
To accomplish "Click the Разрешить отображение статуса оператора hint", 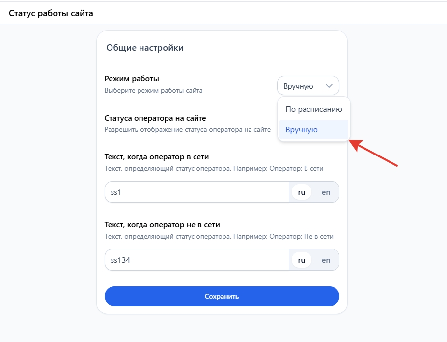I will (187, 130).
